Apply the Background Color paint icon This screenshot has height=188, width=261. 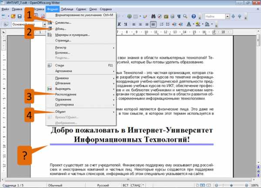[x=207, y=24]
